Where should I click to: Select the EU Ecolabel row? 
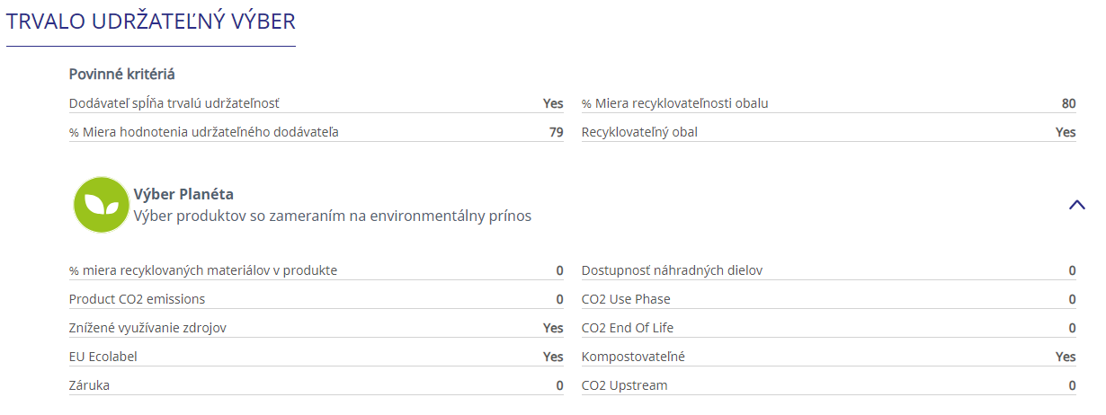click(317, 357)
